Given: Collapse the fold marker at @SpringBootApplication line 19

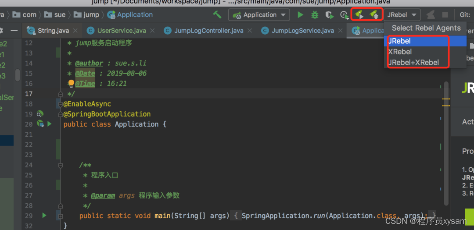Looking at the screenshot, I should click(x=61, y=114).
